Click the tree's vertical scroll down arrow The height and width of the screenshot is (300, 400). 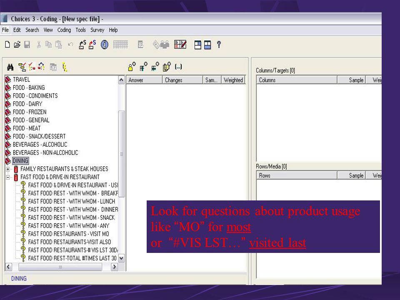121,258
